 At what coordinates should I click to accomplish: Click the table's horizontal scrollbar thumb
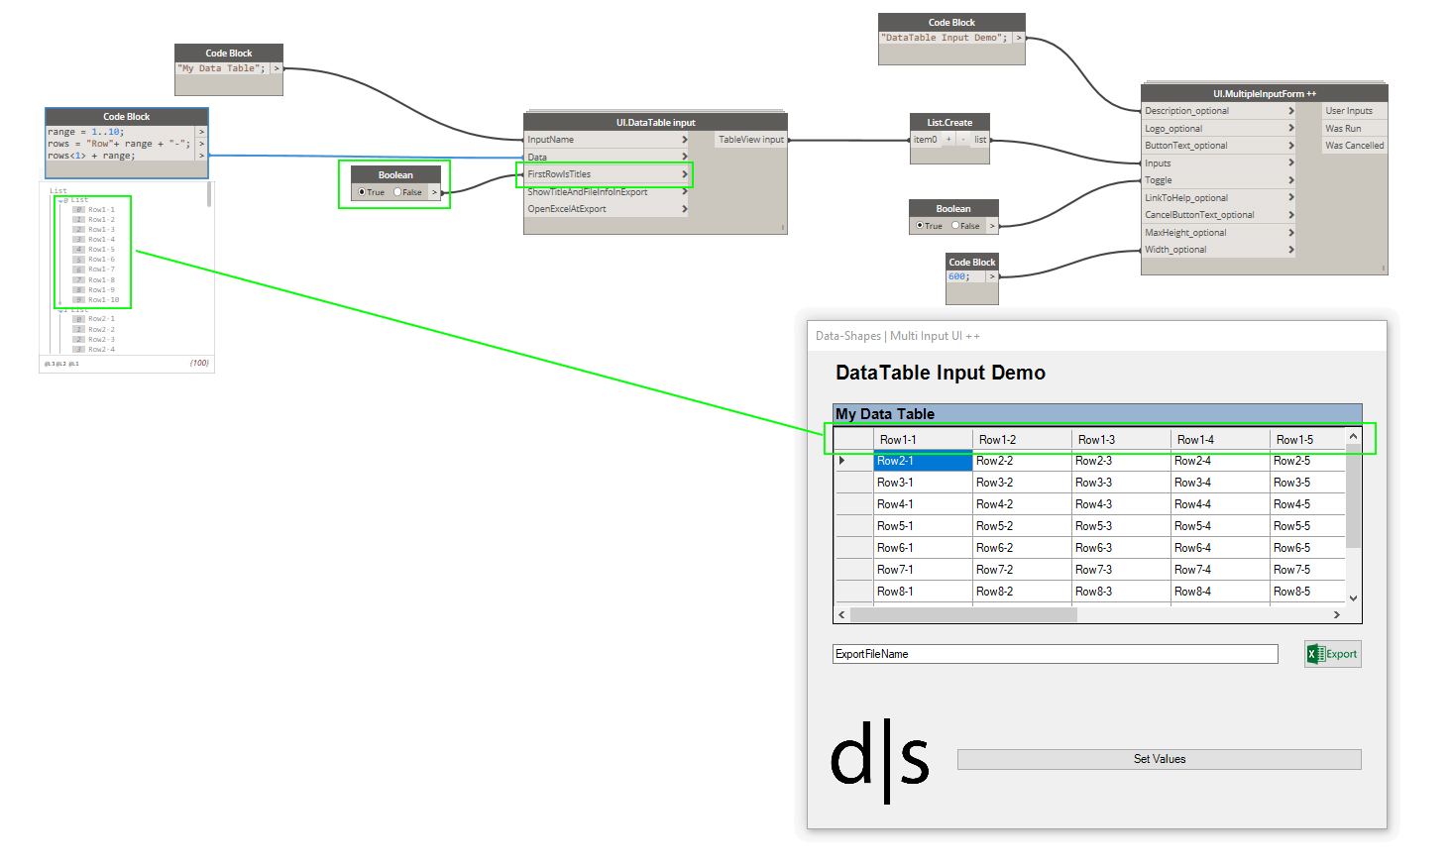962,615
